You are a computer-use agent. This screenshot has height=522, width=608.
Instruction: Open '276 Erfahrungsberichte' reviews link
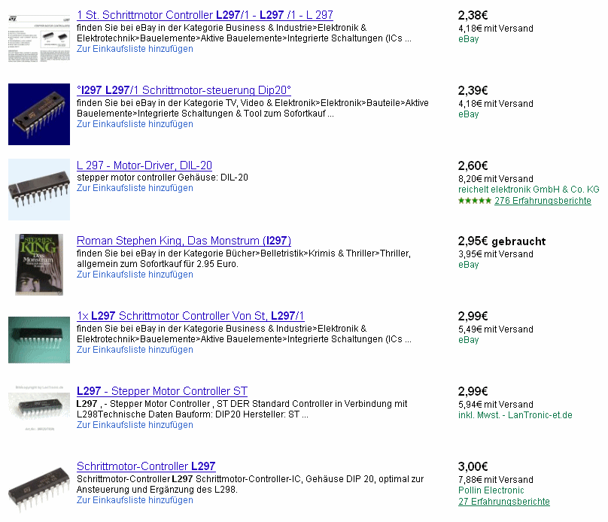[543, 201]
